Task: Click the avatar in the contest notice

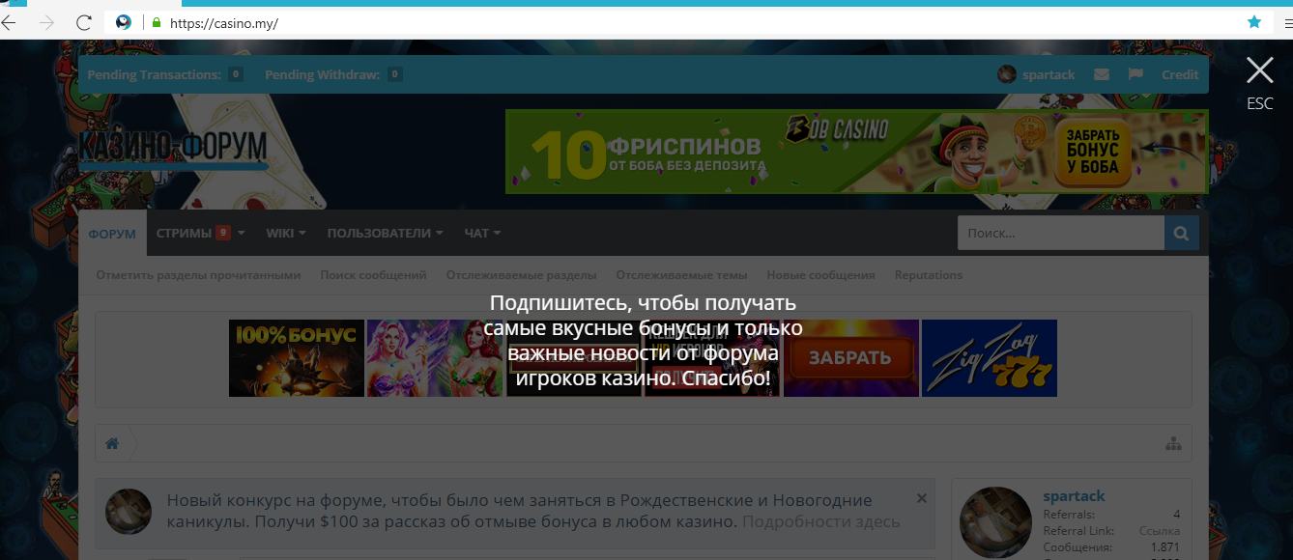Action: click(129, 512)
